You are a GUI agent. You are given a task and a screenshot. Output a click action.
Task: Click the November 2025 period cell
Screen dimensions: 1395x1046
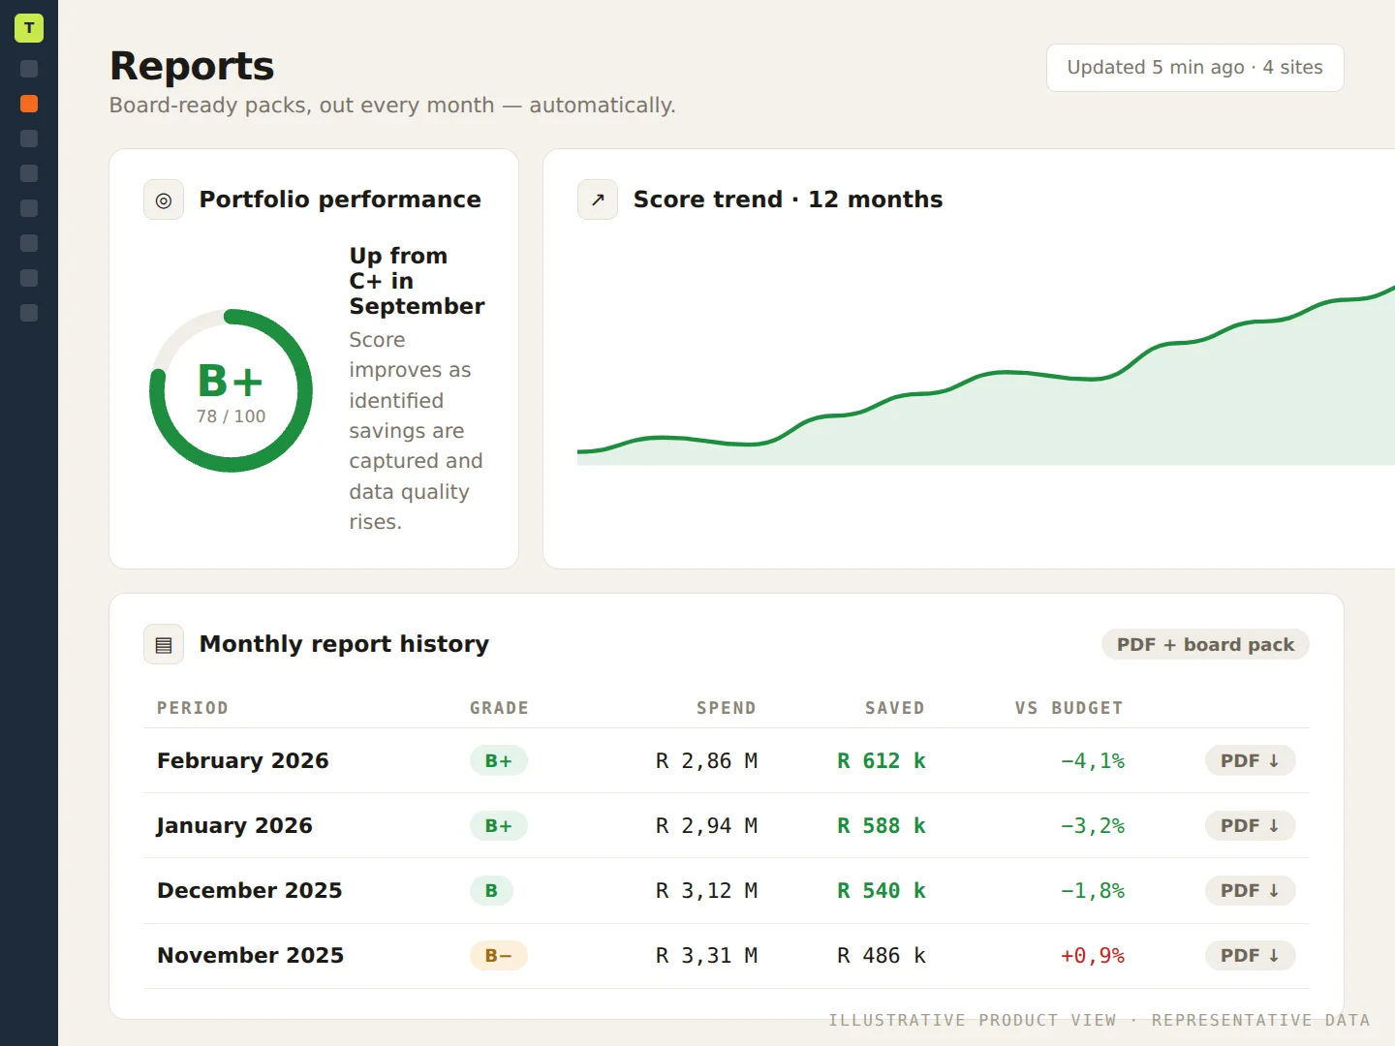[251, 955]
